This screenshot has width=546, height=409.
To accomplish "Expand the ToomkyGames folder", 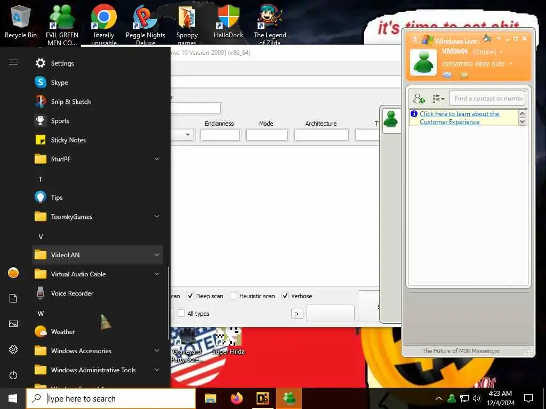I will [98, 216].
